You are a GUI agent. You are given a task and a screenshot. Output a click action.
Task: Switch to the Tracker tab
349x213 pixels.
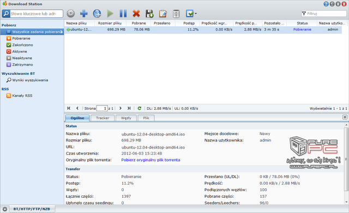pos(103,118)
